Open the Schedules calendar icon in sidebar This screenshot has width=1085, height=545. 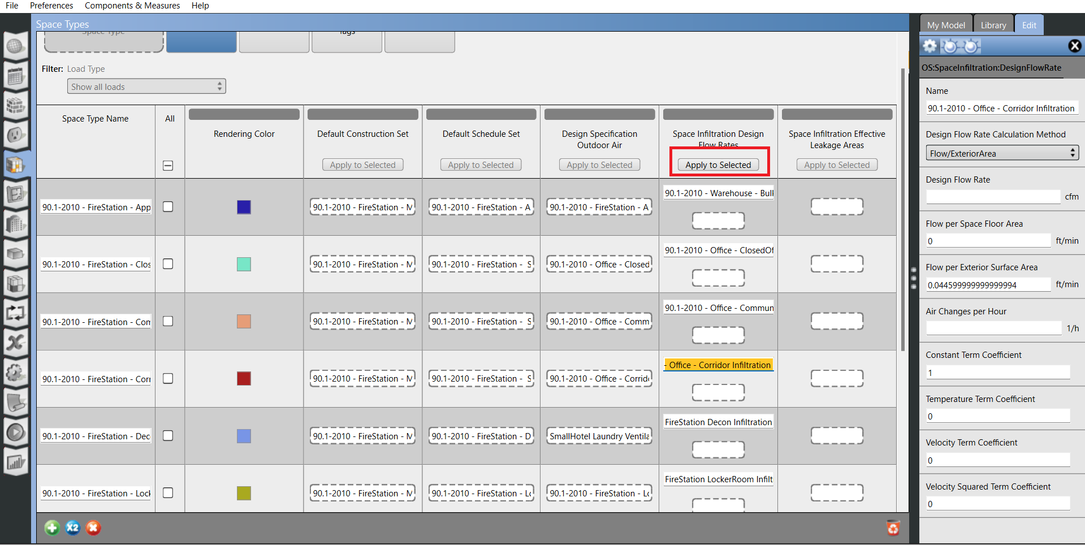15,76
